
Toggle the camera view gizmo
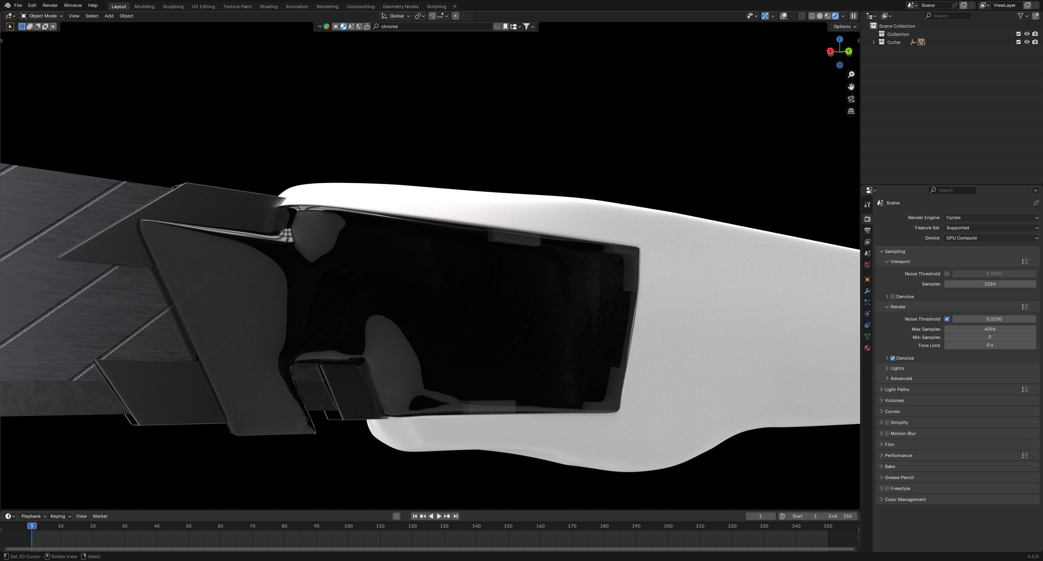pyautogui.click(x=851, y=99)
